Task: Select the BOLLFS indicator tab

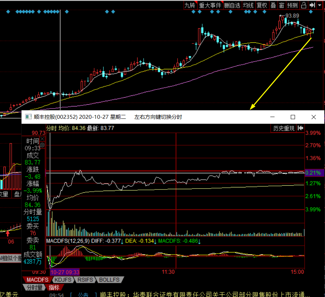Action: pyautogui.click(x=109, y=280)
